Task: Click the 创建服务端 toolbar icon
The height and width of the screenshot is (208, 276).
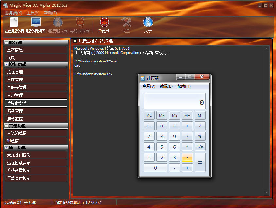Action: 14,23
